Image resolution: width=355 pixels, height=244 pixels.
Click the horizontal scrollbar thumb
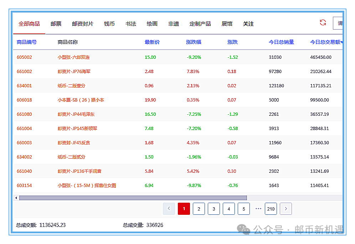point(133,198)
